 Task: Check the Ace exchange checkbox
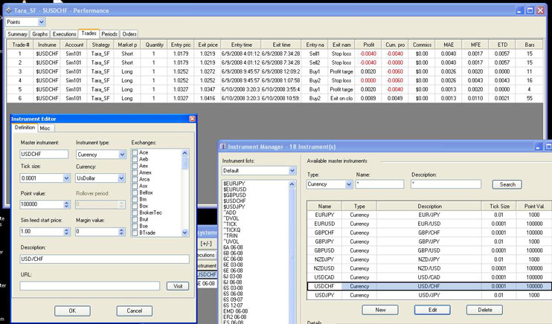coord(135,152)
